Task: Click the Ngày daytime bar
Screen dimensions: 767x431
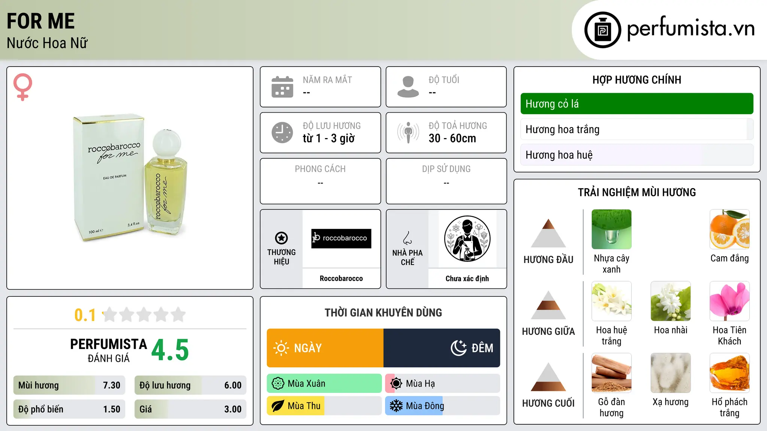Action: pos(325,348)
